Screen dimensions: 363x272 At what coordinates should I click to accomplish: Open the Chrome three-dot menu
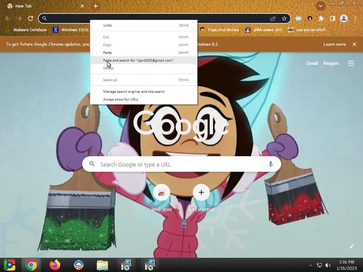coord(355,18)
